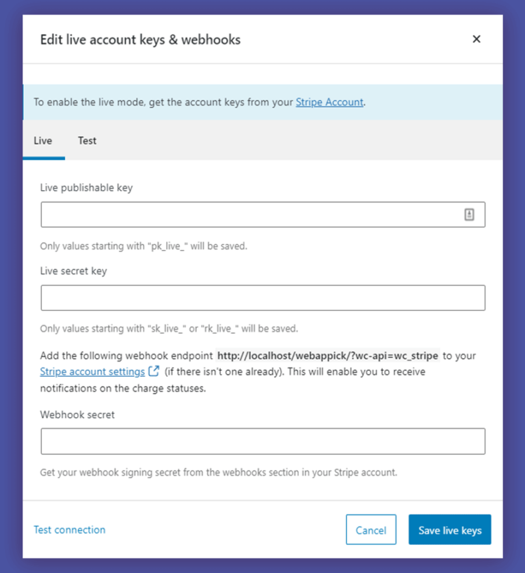Close the Edit live account keys dialog
The height and width of the screenshot is (573, 525).
476,39
